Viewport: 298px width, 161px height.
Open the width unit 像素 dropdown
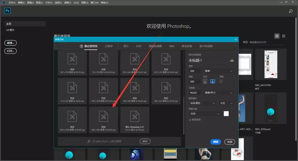219,71
